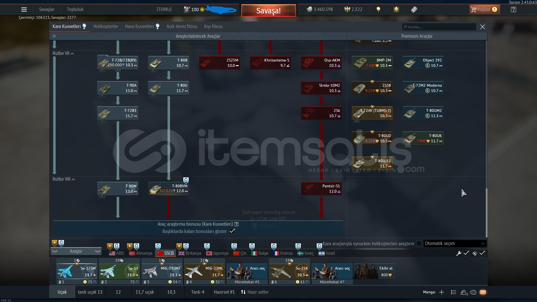Open the Otomatik seçim dropdown

455,244
